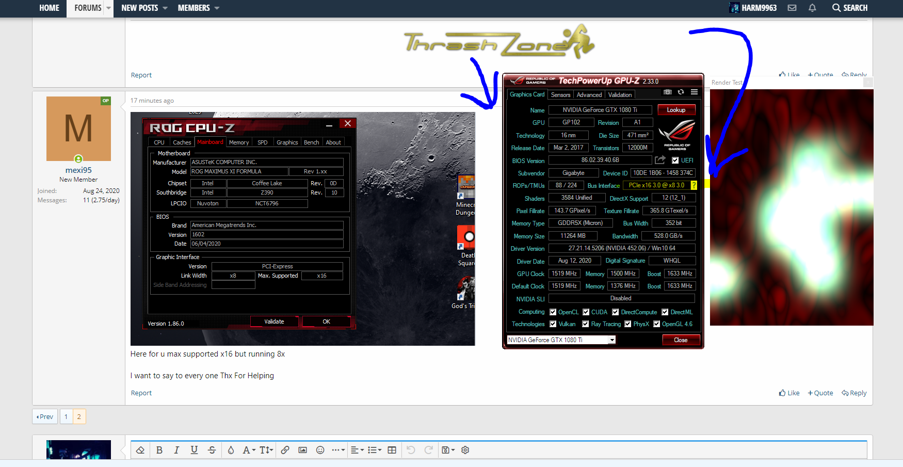Click the GPU-Z refresh icon

click(x=681, y=92)
